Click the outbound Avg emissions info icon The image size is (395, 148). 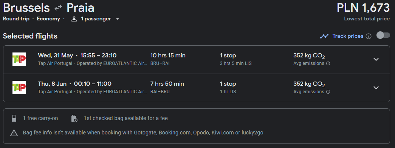[328, 64]
